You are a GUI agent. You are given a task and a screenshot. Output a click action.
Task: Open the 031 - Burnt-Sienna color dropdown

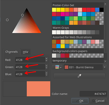[85, 67]
